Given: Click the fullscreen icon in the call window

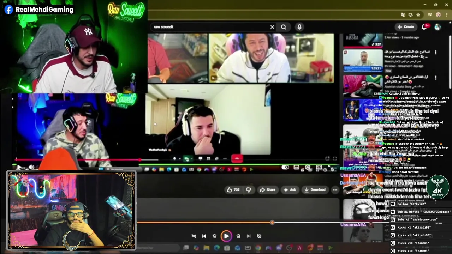Looking at the screenshot, I should pyautogui.click(x=335, y=159).
